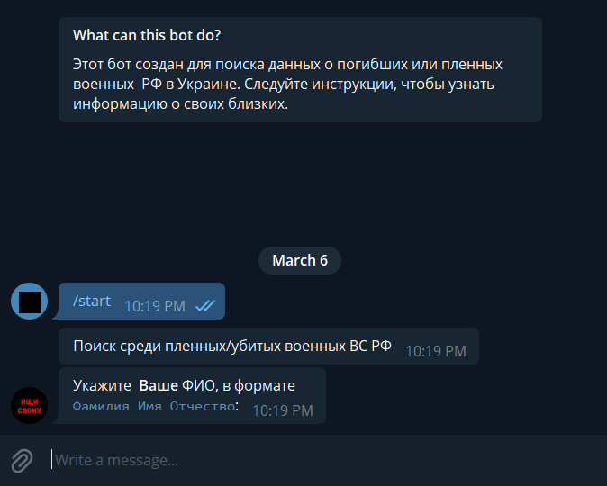Click the ИЩИ СВОИХ bot avatar
The width and height of the screenshot is (607, 486).
click(30, 406)
